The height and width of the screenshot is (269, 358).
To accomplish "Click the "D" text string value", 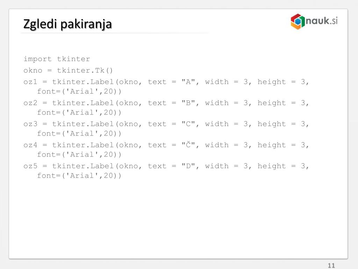I will (x=188, y=166).
